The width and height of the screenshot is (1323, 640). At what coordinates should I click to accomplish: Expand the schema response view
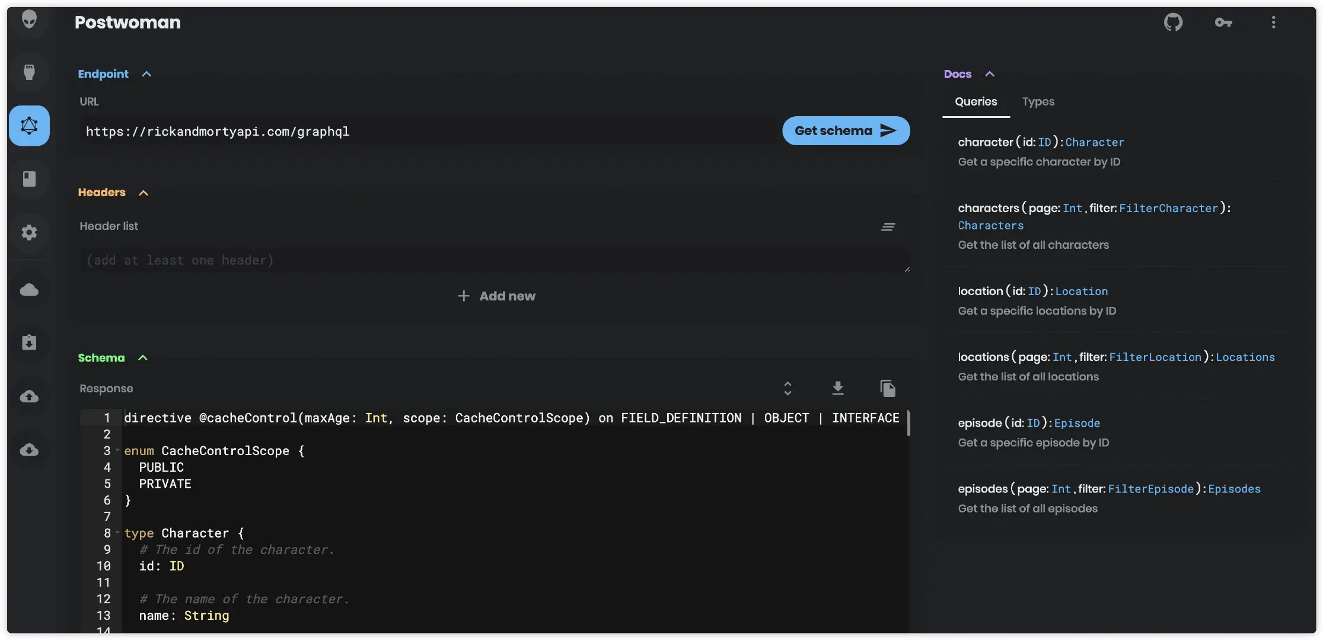788,388
